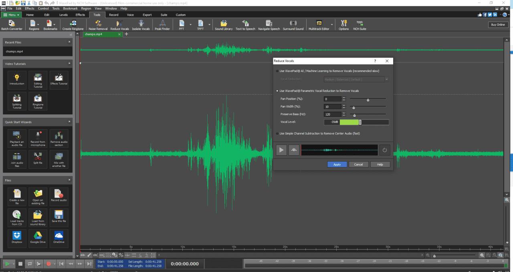This screenshot has height=272, width=513.
Task: Open the Splitting Tutorial video
Action: pos(16,101)
